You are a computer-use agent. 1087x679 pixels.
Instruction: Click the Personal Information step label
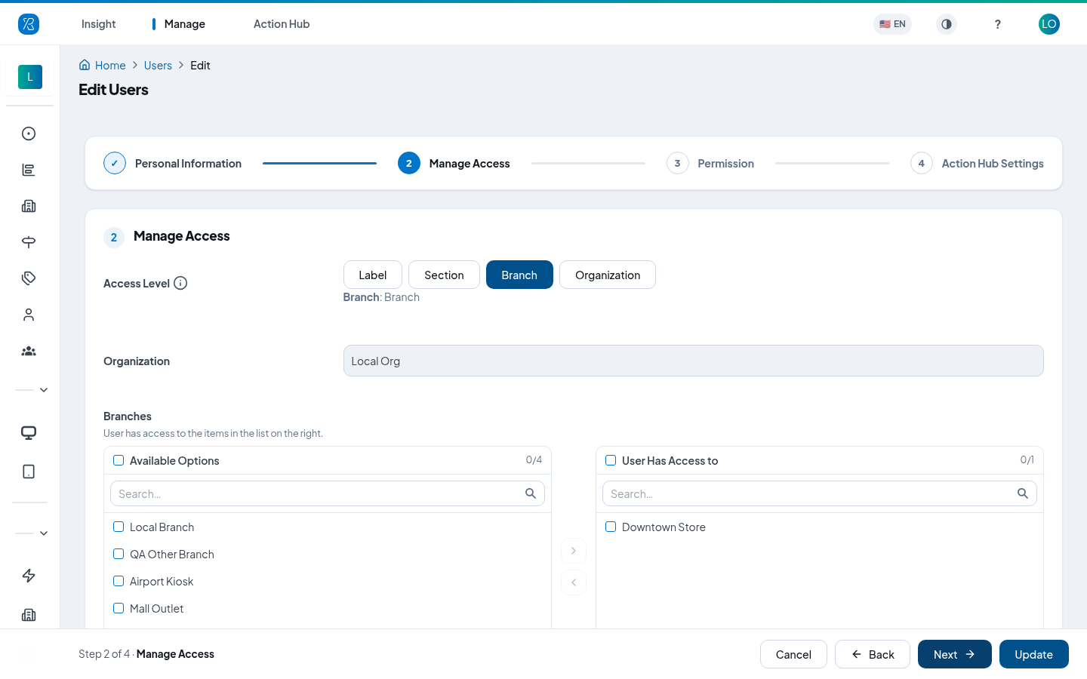pos(188,163)
